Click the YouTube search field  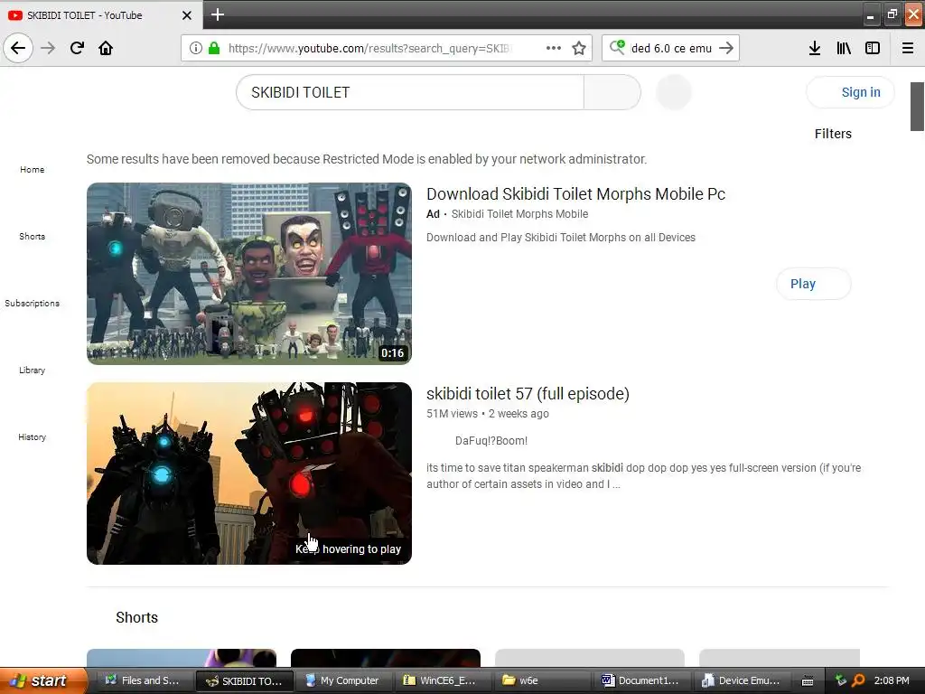point(410,92)
